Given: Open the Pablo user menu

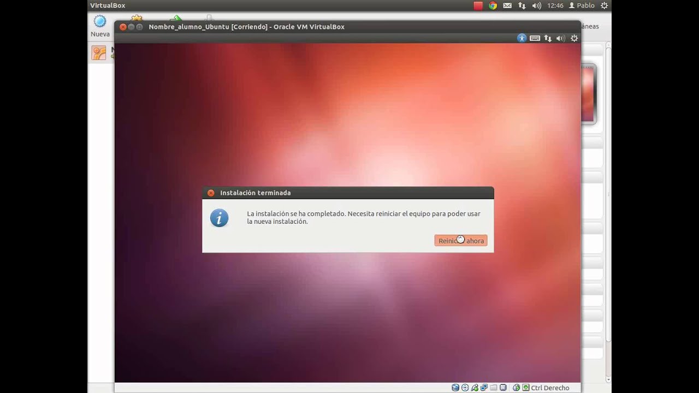Looking at the screenshot, I should [582, 5].
